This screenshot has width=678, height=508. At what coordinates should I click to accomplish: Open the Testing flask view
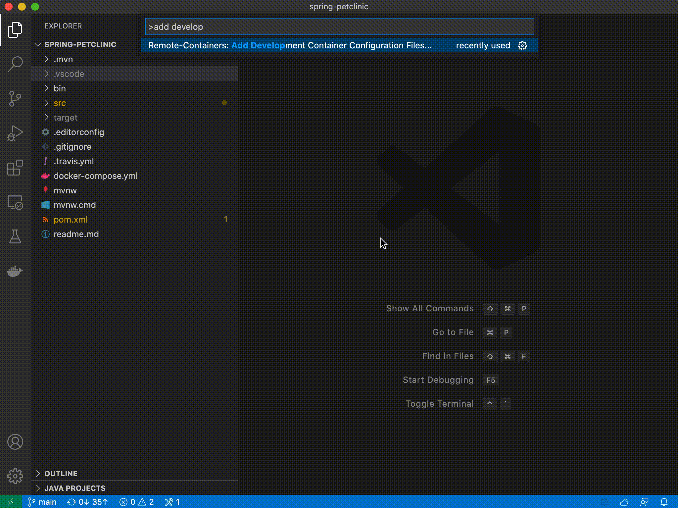pos(15,237)
